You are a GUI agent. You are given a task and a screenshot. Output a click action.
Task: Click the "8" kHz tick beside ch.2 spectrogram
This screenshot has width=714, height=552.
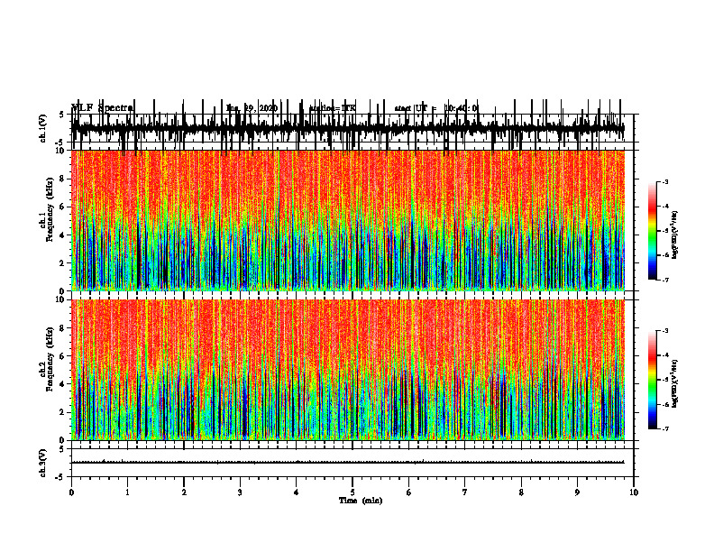coord(63,328)
